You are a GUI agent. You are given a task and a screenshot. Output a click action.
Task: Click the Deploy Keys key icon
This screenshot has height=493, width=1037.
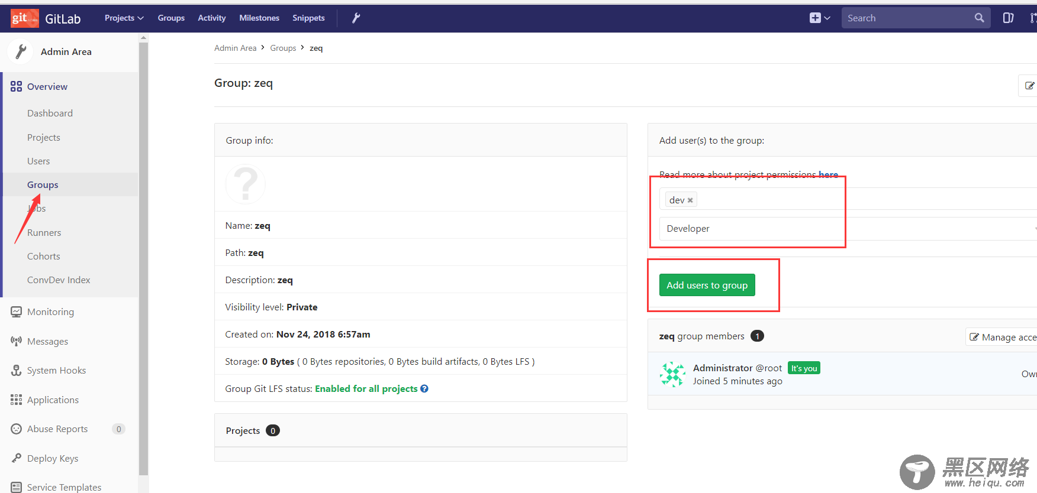[x=16, y=458]
